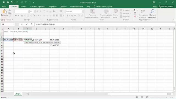
Task: Open the Undo history dropdown arrow
Action: [14, 2]
